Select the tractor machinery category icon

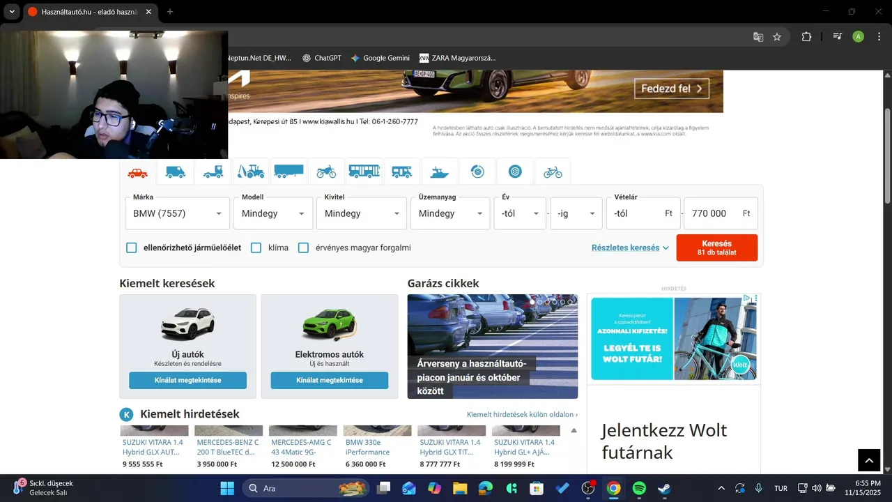tap(251, 172)
